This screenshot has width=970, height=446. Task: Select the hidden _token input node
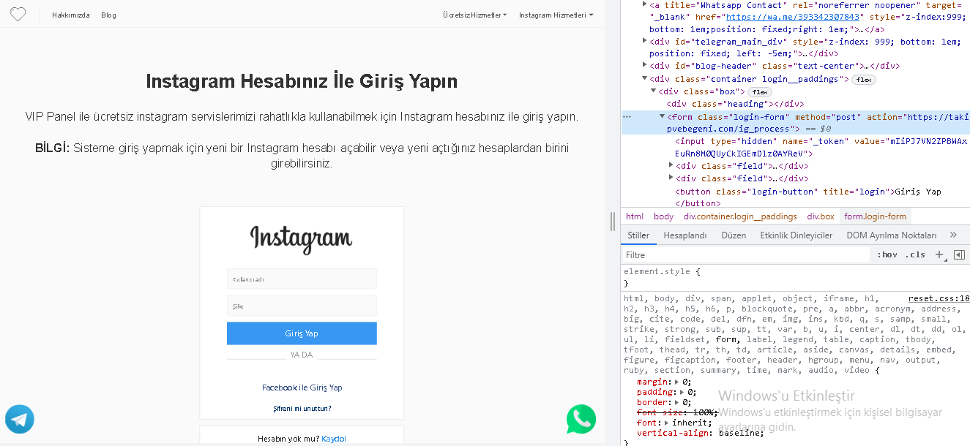(x=821, y=147)
